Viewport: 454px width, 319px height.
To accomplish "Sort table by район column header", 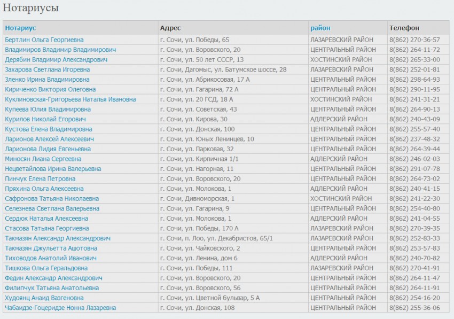I will [x=320, y=28].
